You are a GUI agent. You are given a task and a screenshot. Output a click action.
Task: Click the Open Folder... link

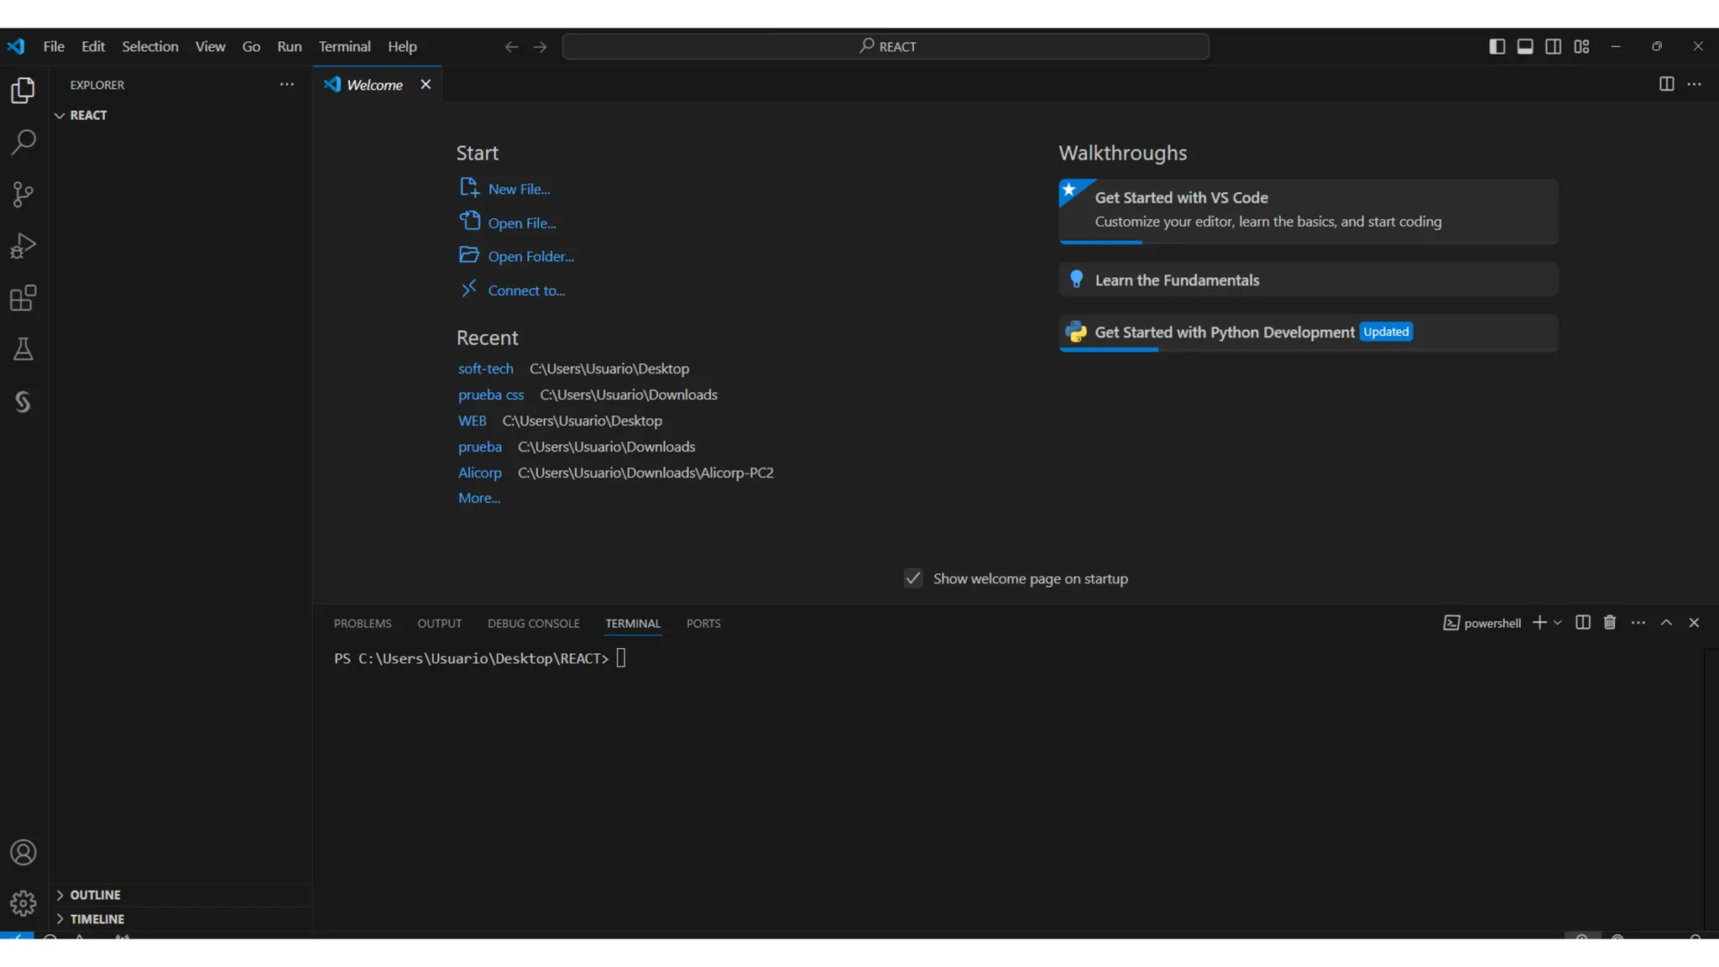point(517,257)
